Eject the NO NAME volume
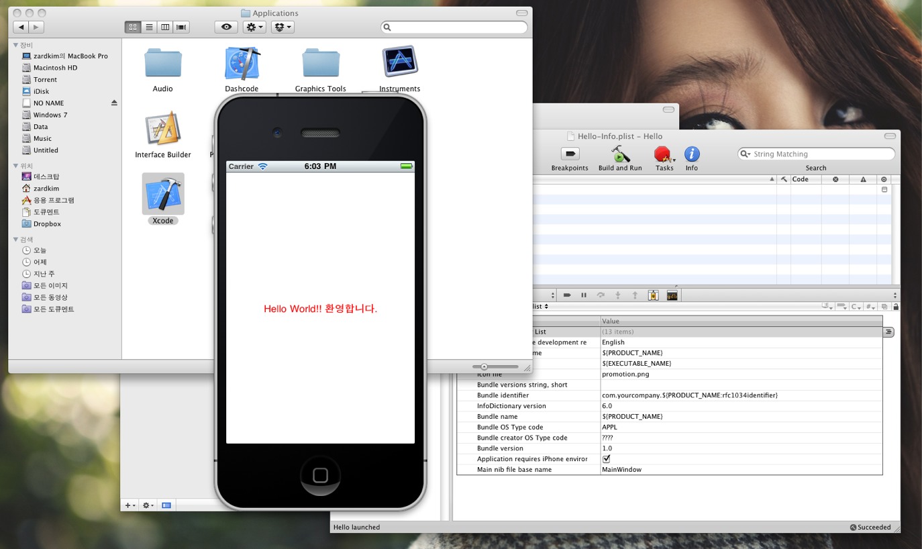The width and height of the screenshot is (922, 549). [x=114, y=103]
